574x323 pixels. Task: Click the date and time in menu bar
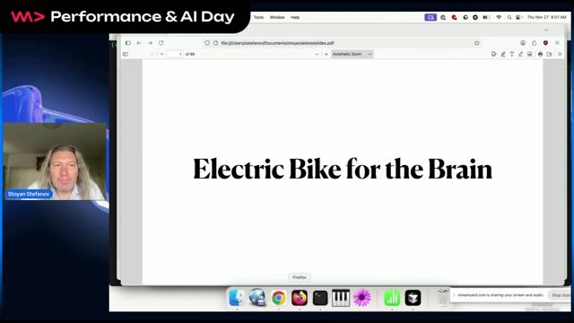pos(546,17)
